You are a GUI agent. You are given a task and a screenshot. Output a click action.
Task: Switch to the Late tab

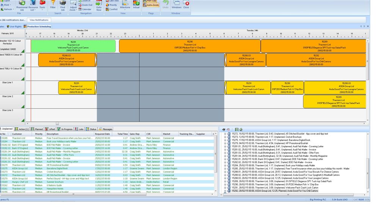point(79,129)
